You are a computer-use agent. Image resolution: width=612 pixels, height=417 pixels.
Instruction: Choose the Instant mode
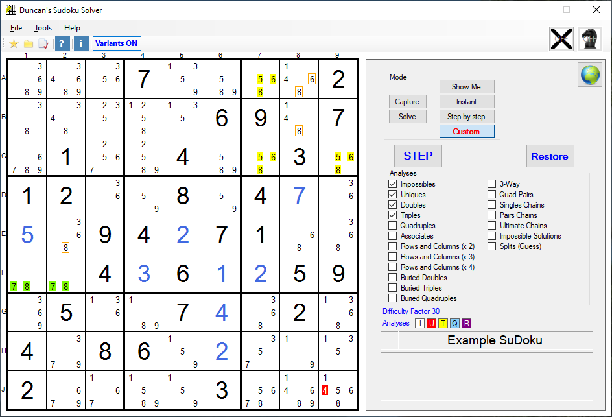point(467,102)
